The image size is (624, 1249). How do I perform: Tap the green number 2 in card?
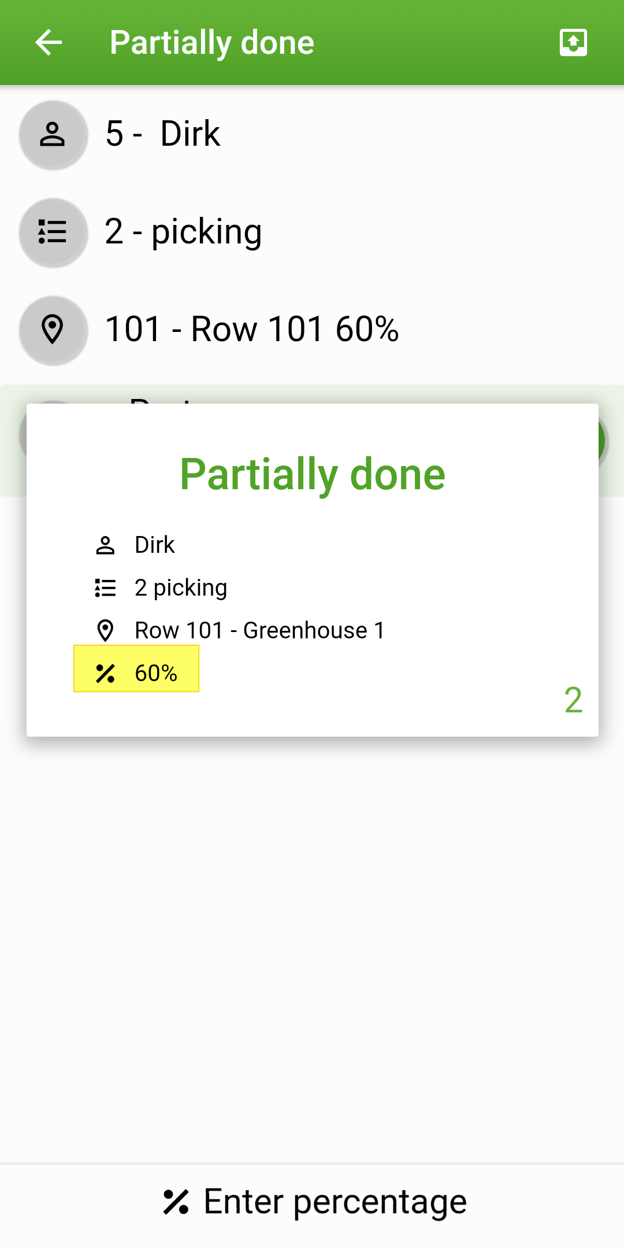[573, 700]
